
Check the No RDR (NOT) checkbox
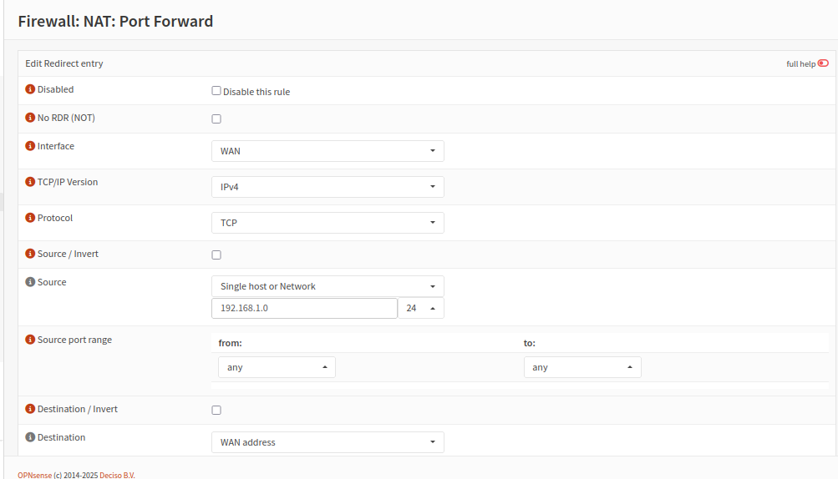(216, 118)
